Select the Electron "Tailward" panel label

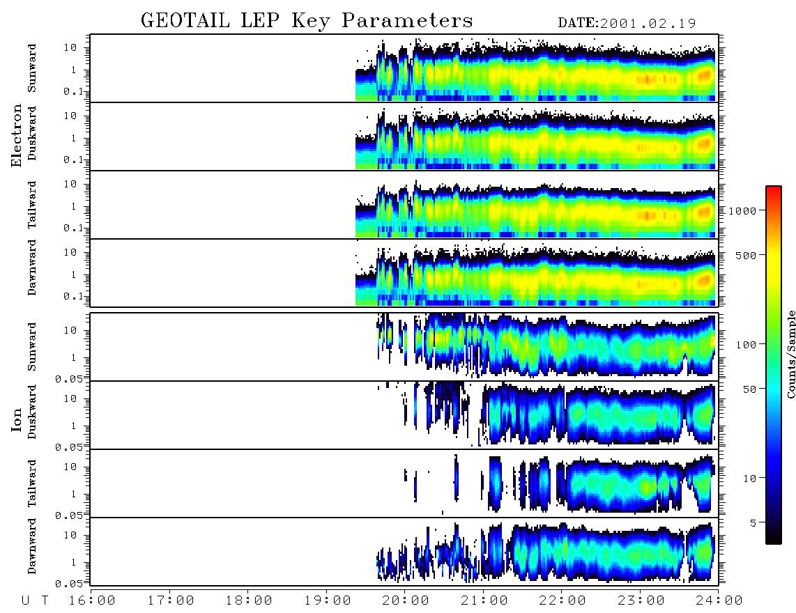(32, 205)
